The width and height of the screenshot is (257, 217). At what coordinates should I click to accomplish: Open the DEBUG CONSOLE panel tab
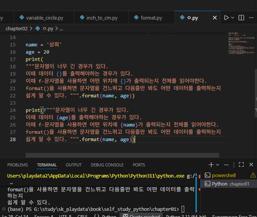click(x=107, y=165)
